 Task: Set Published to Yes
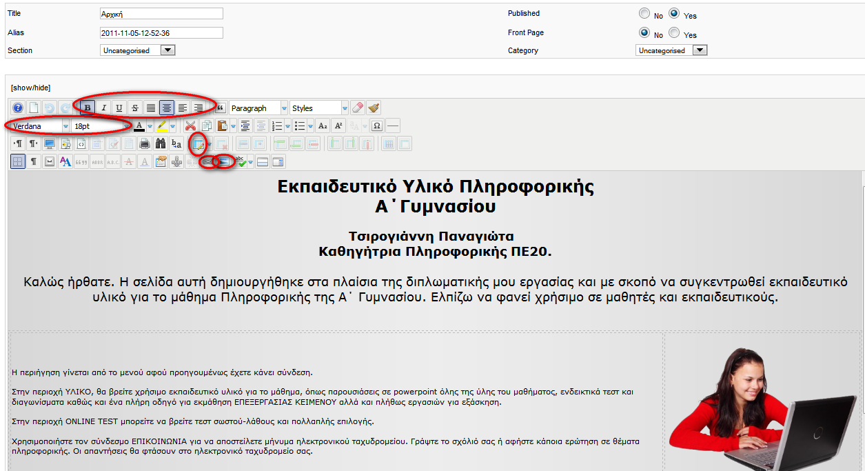(x=674, y=14)
